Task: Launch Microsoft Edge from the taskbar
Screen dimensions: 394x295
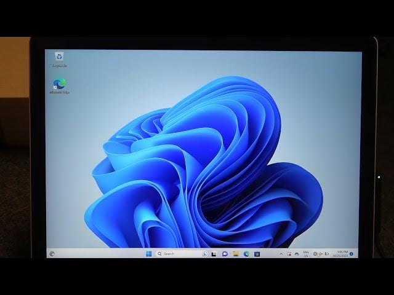Action: (x=246, y=254)
